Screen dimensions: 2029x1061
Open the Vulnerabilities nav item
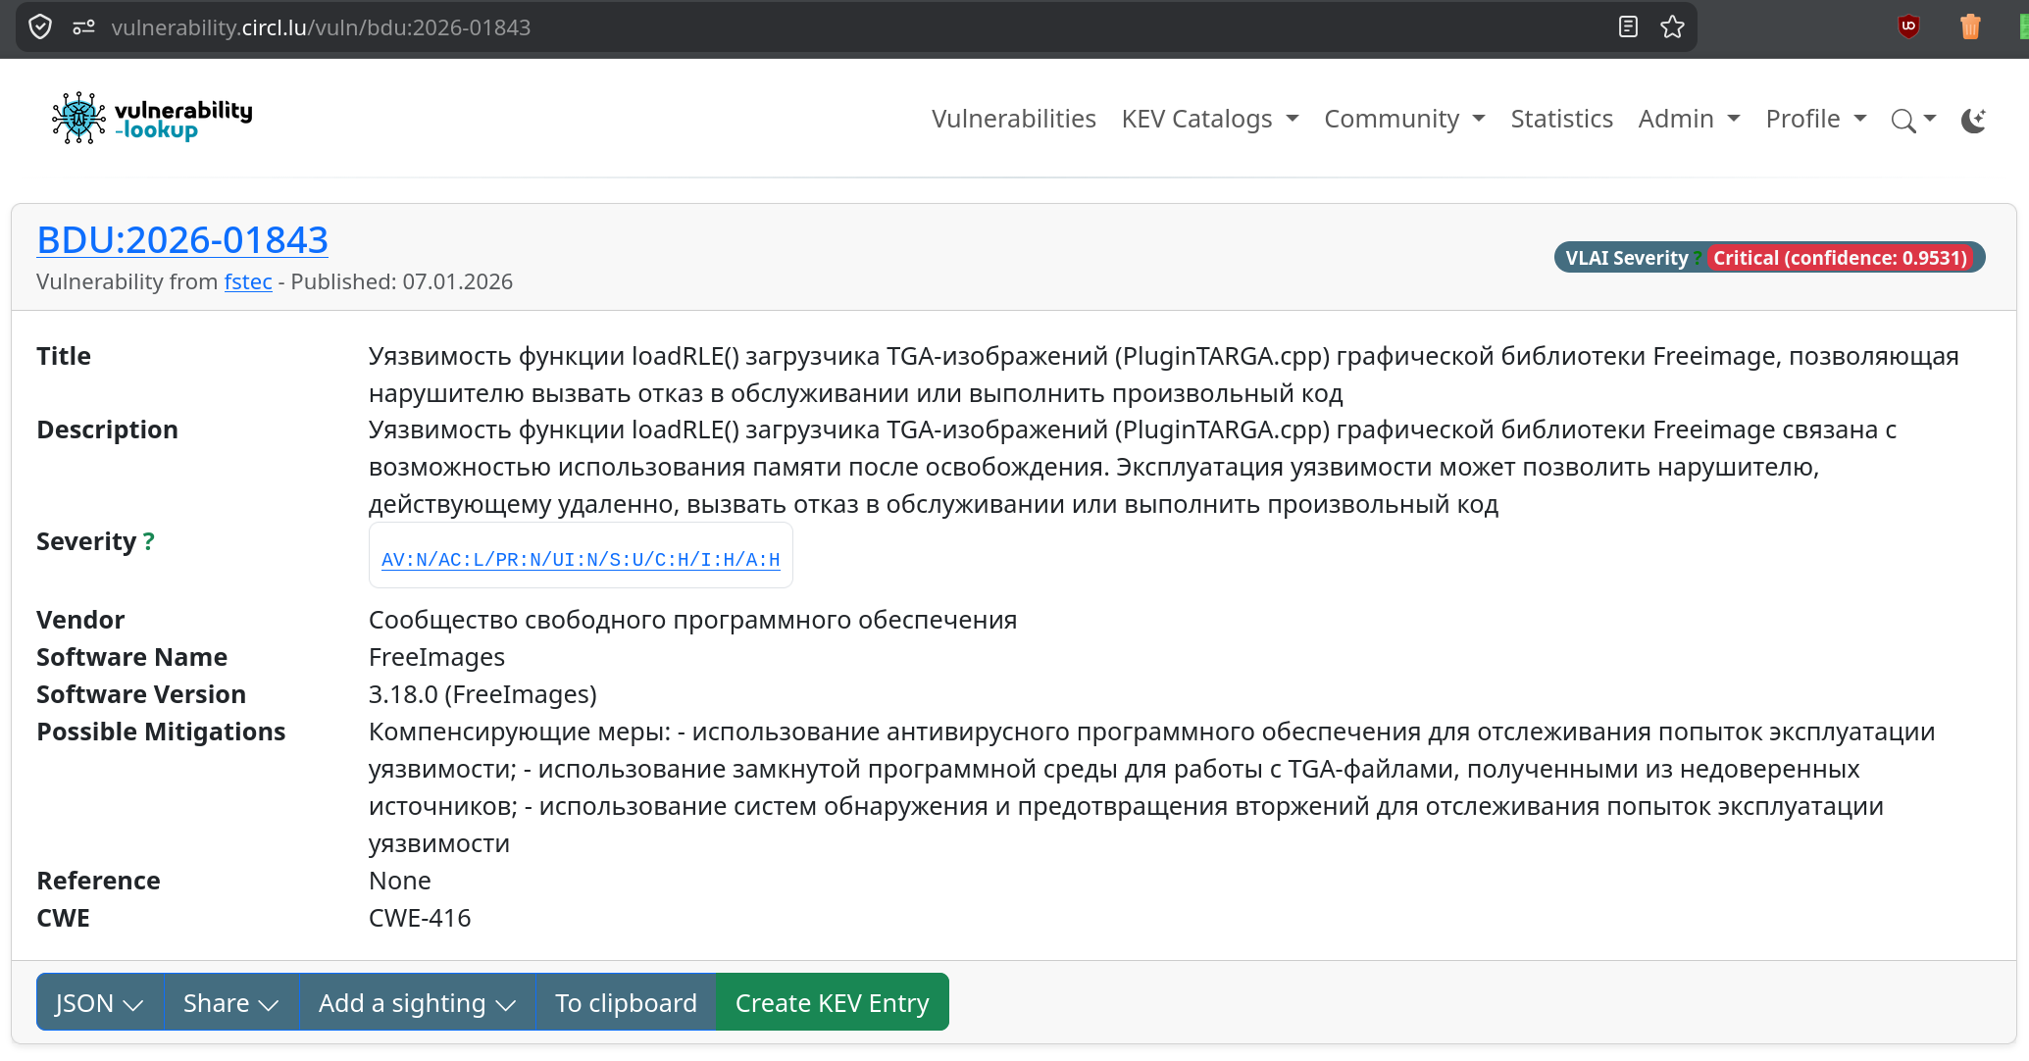point(1013,119)
